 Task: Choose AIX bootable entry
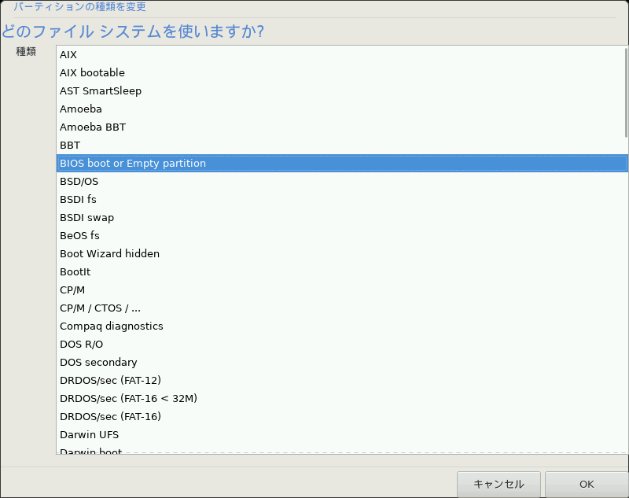point(342,72)
